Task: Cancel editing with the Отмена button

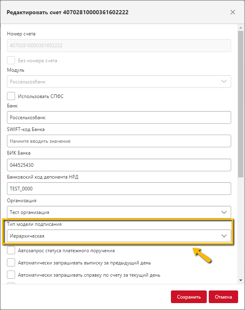Action: (223, 297)
